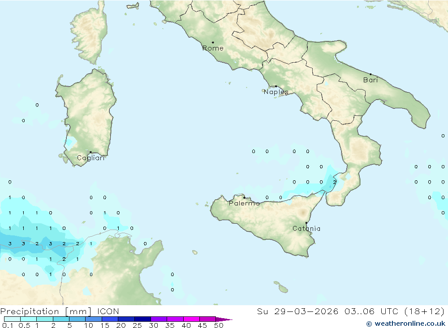Pick the dark navy 25–30 mm legend swatch

tap(142, 319)
